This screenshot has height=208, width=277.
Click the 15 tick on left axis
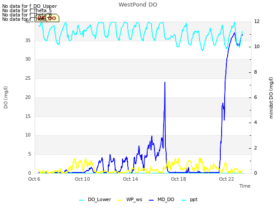point(28,116)
